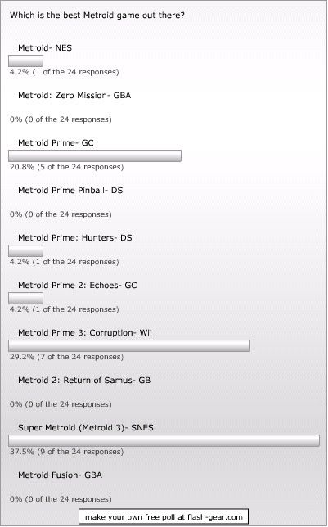The width and height of the screenshot is (328, 527).
Task: Click the Metroid Prime: Hunters- DS label
Action: pyautogui.click(x=75, y=237)
